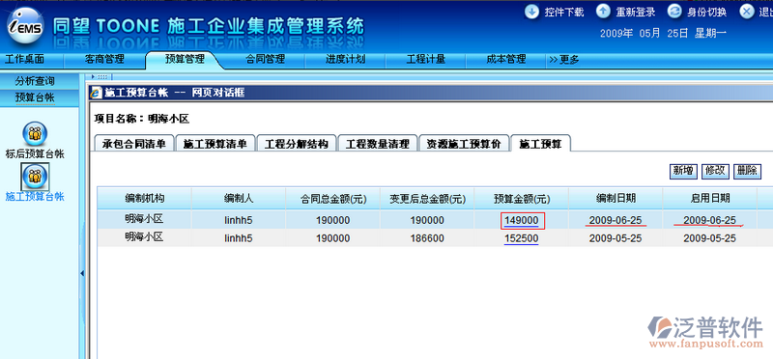Click the 新增 button
Viewport: 773px width, 359px height.
pyautogui.click(x=683, y=171)
